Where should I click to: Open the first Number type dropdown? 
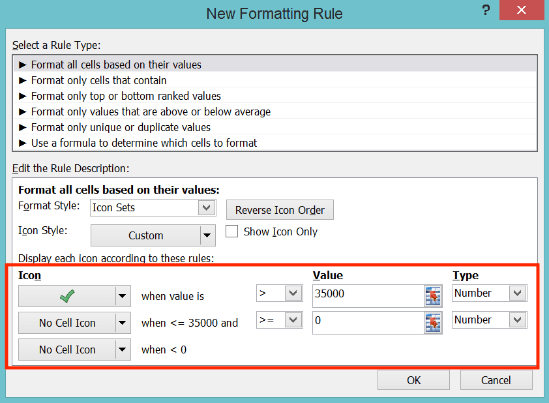[x=518, y=293]
